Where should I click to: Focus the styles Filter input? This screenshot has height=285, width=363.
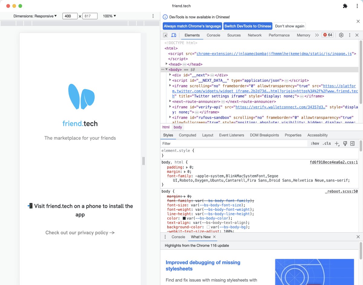tap(234, 143)
